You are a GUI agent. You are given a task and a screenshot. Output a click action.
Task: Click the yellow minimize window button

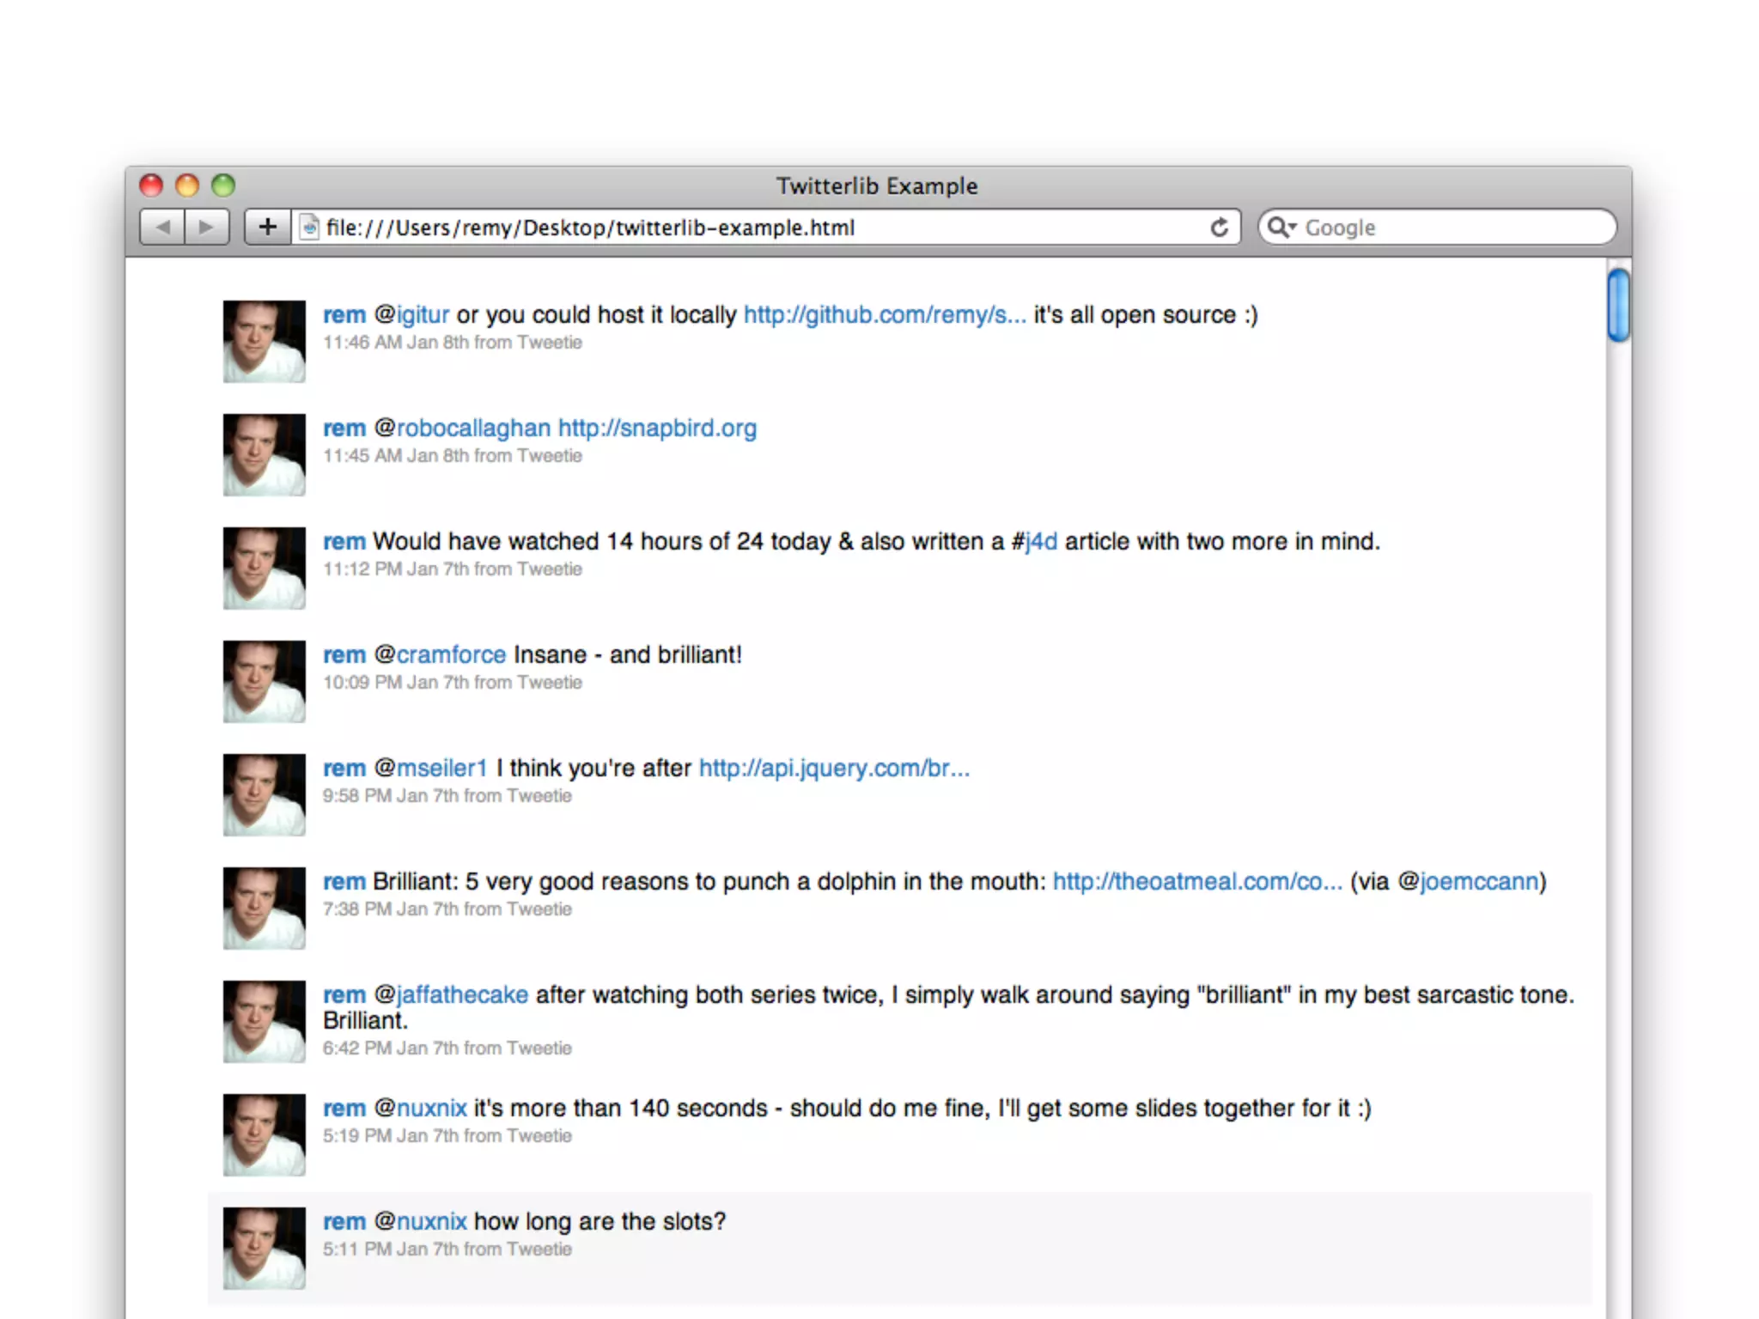click(187, 185)
